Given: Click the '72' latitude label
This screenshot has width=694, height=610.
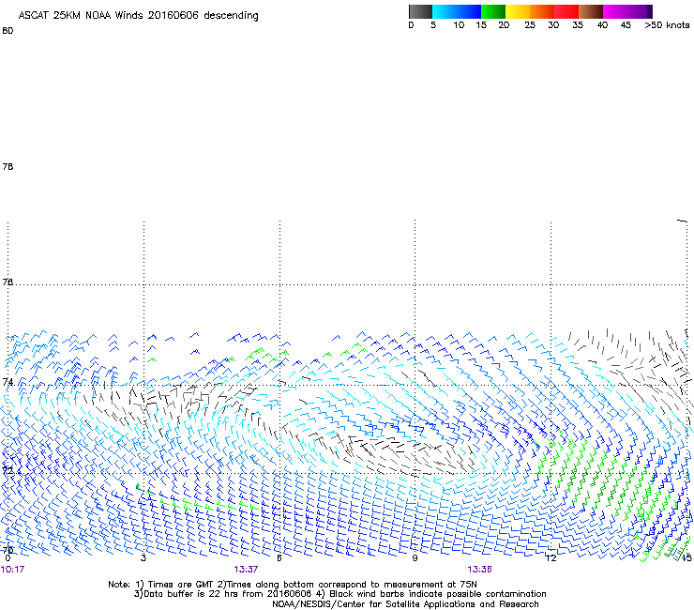Looking at the screenshot, I should click(8, 470).
